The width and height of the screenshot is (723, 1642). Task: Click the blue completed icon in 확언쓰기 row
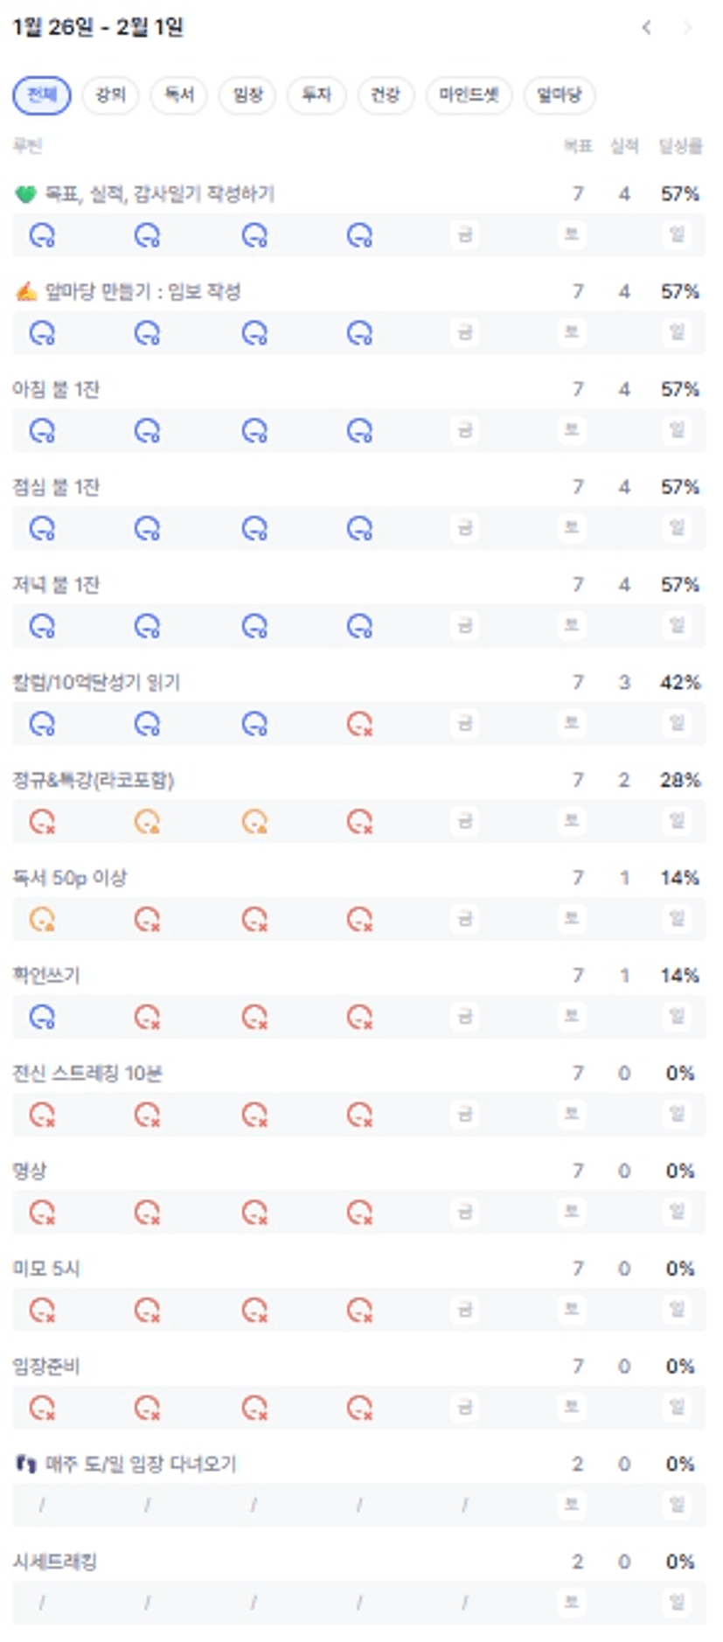[x=42, y=1017]
